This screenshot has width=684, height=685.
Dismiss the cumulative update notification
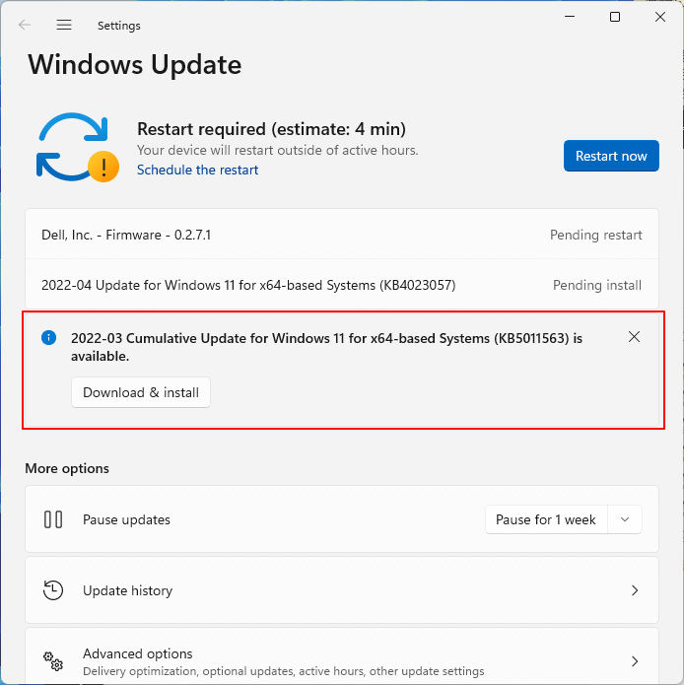click(x=634, y=337)
